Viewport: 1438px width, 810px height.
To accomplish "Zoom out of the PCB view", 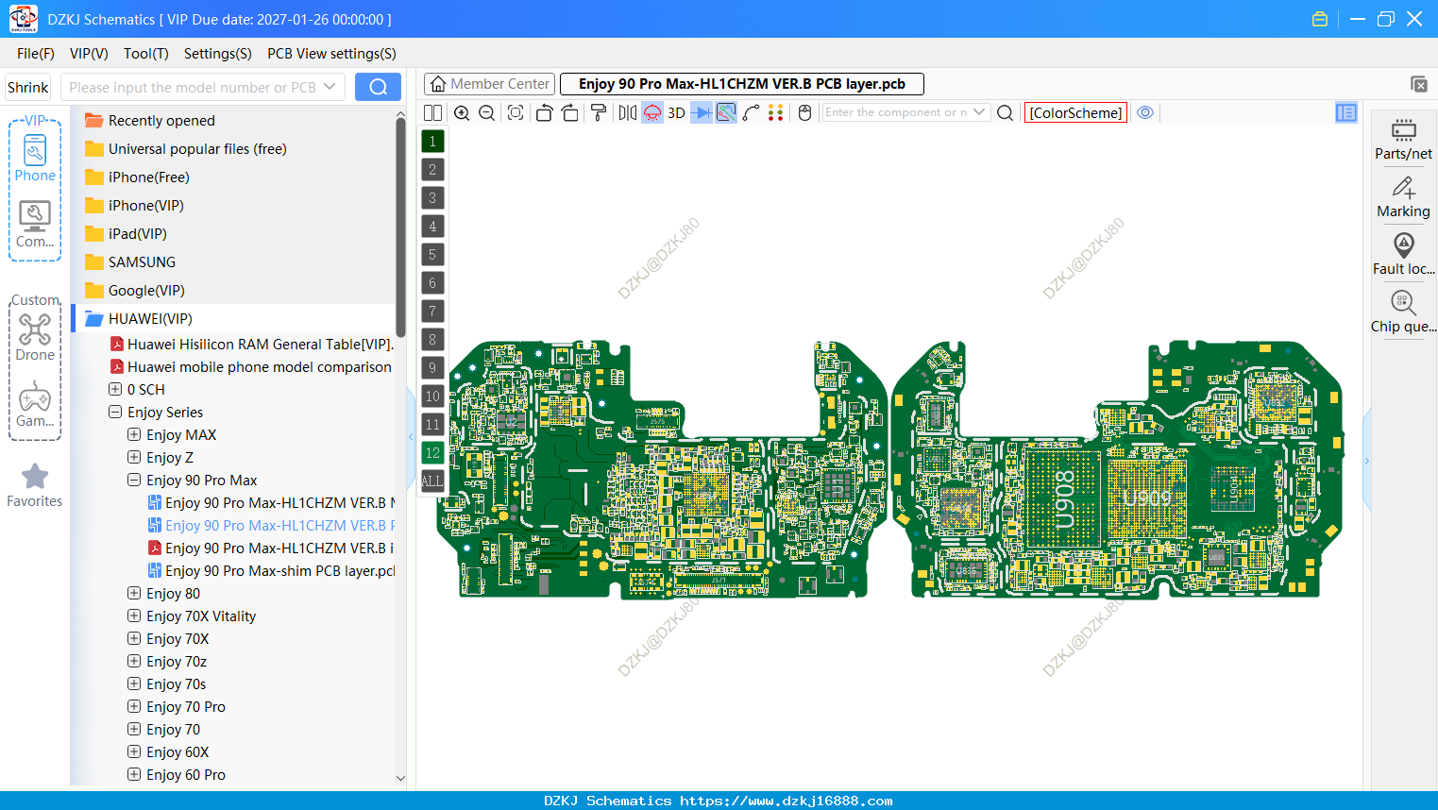I will click(x=487, y=112).
